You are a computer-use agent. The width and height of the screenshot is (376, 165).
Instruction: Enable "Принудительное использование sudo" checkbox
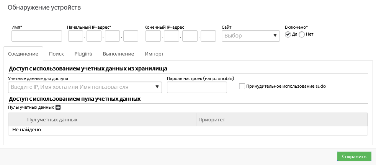tap(242, 86)
